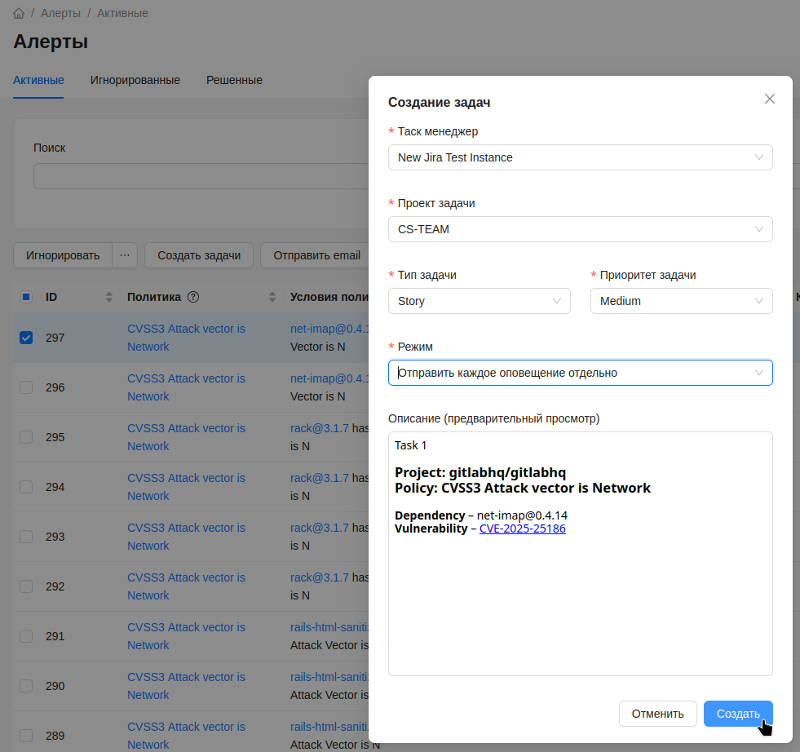Open the policy link in row 296
800x752 pixels.
click(186, 387)
